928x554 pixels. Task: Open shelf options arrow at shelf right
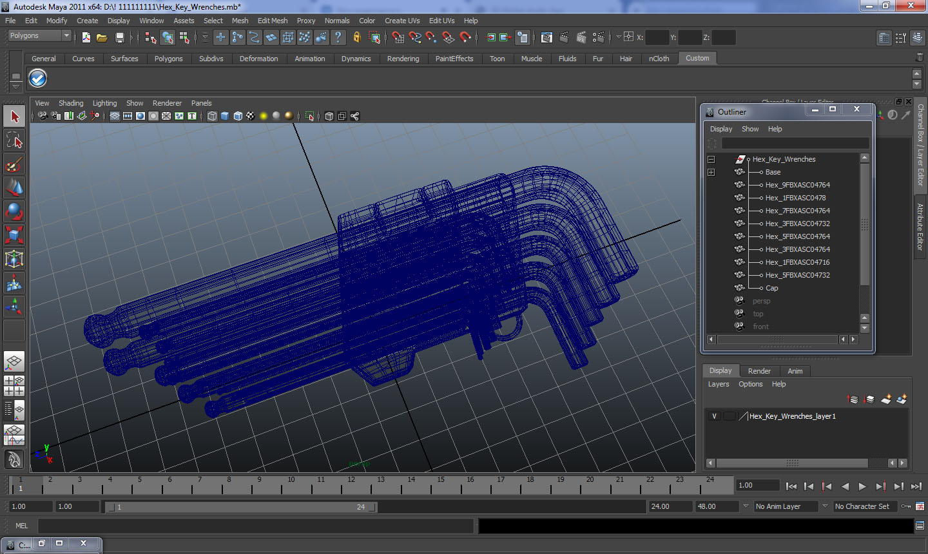pyautogui.click(x=917, y=84)
